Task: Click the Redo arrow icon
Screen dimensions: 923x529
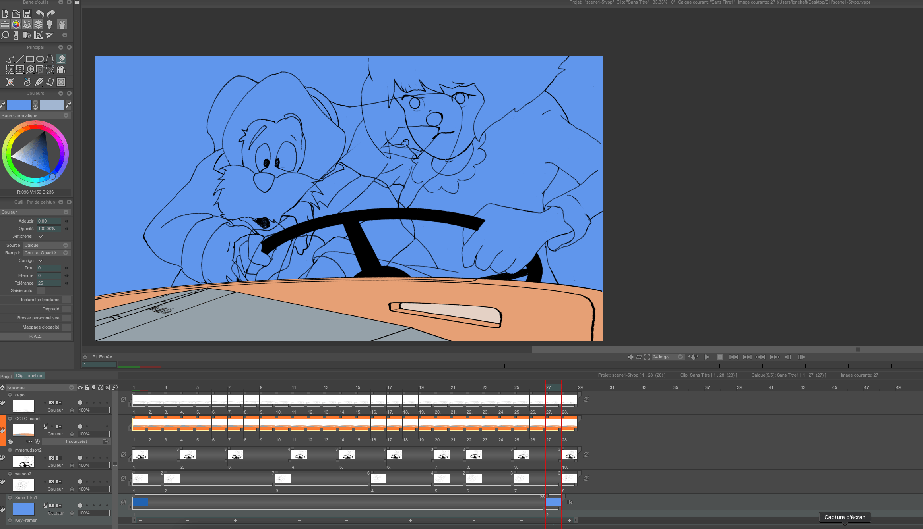Action: [51, 14]
